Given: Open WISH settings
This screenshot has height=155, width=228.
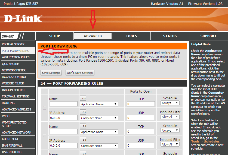Looking at the screenshot, I should click(18, 116).
